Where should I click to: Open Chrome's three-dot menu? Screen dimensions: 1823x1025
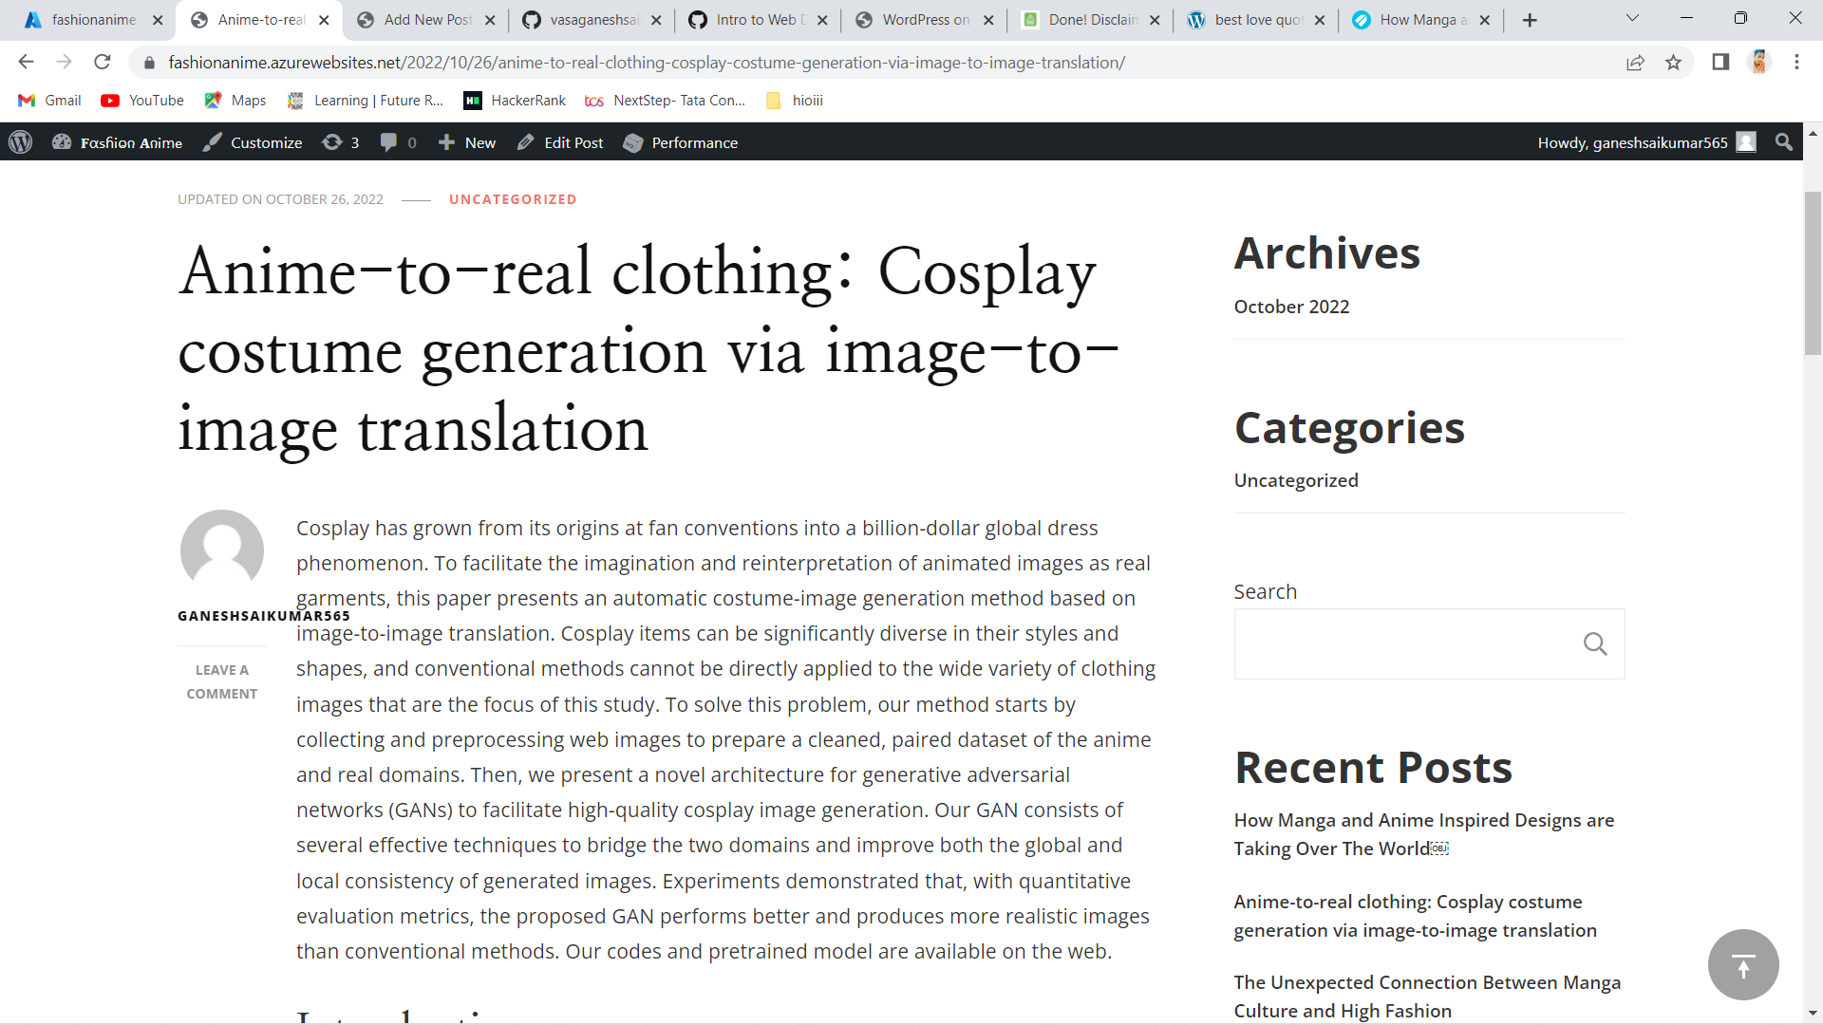click(x=1796, y=62)
